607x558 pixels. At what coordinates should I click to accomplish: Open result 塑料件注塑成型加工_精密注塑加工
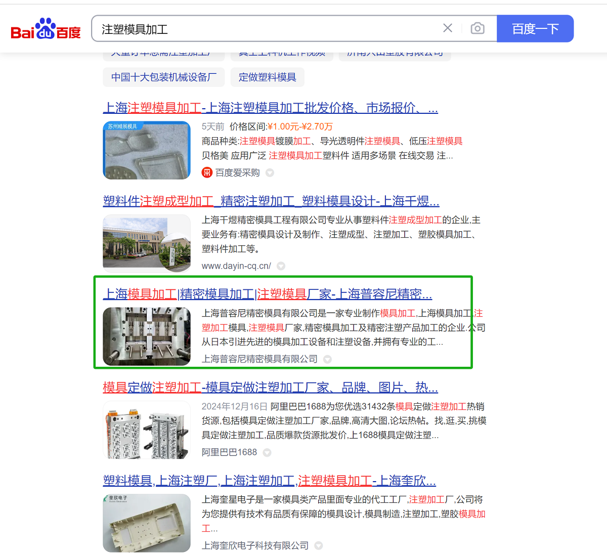coord(271,201)
